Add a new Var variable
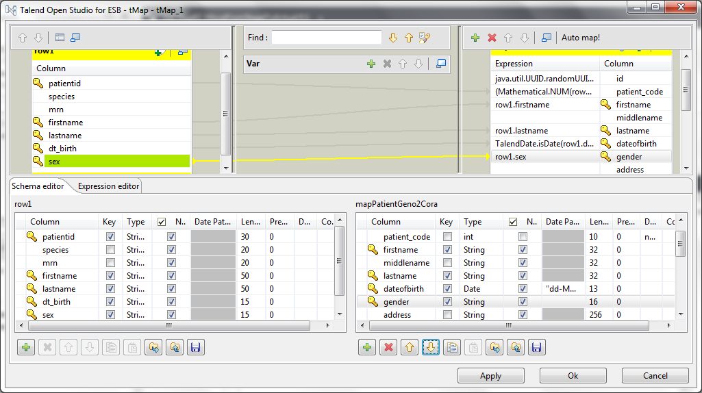 [371, 64]
